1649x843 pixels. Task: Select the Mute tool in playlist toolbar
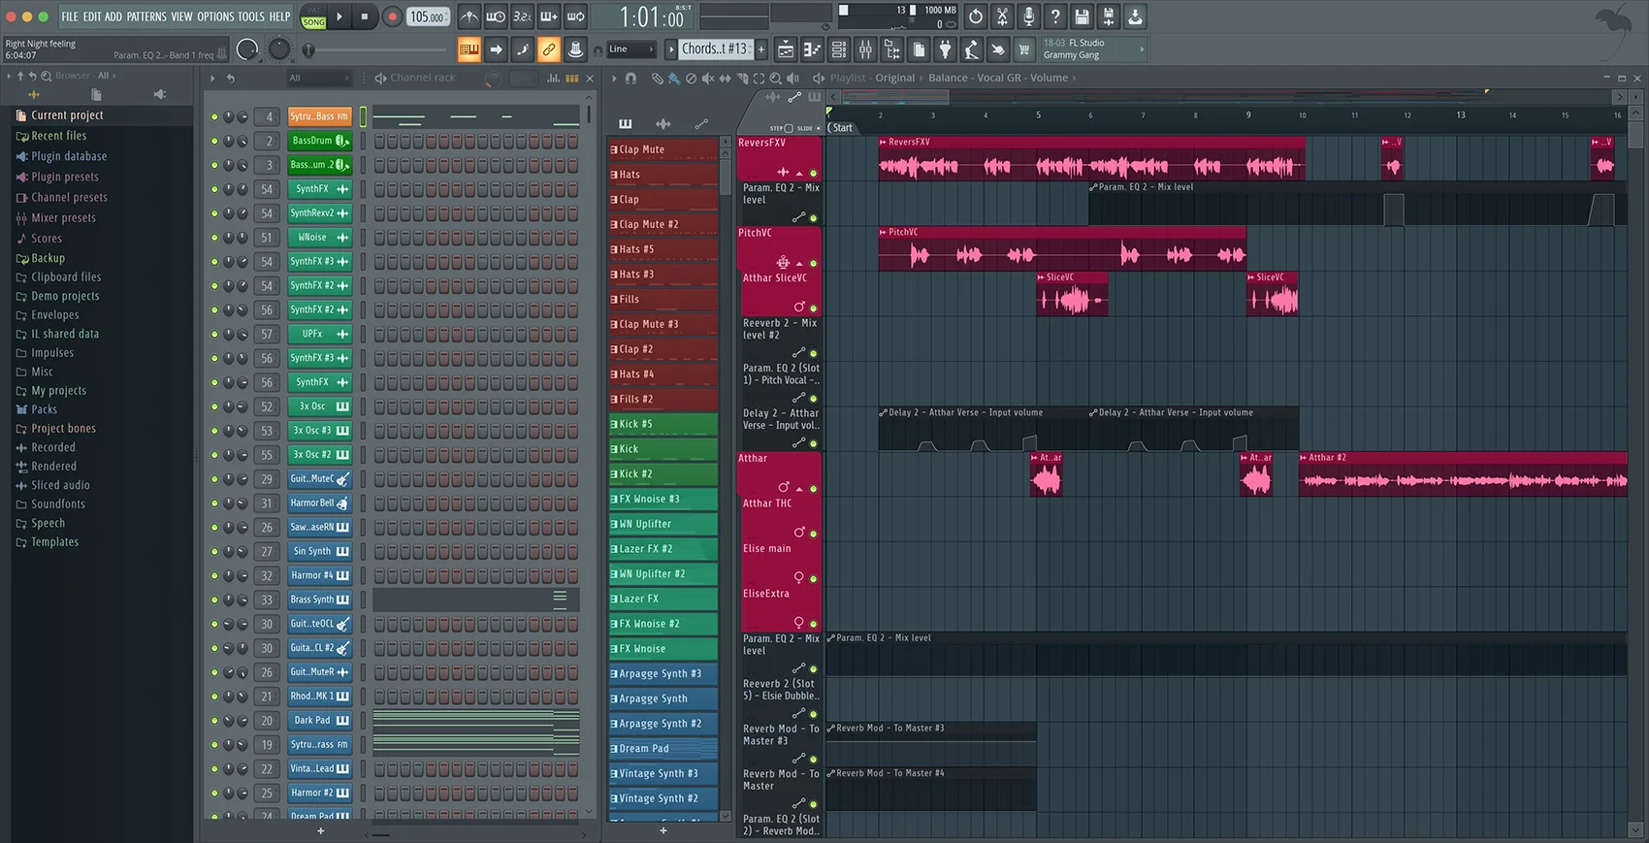tap(708, 79)
